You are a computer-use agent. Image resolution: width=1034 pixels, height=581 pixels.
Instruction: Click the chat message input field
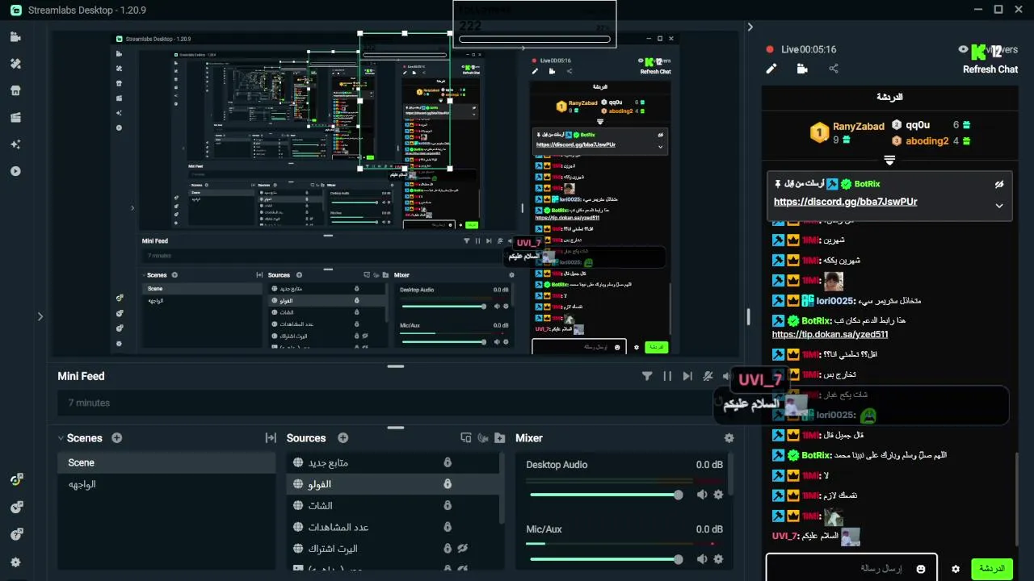pos(851,569)
